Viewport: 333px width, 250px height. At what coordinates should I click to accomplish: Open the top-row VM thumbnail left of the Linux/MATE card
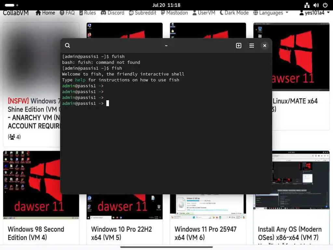pyautogui.click(x=208, y=30)
